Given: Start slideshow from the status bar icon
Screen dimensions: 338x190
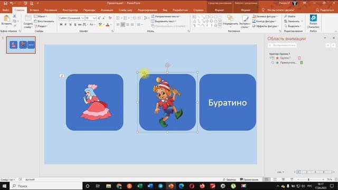Looking at the screenshot, I should point(292,179).
